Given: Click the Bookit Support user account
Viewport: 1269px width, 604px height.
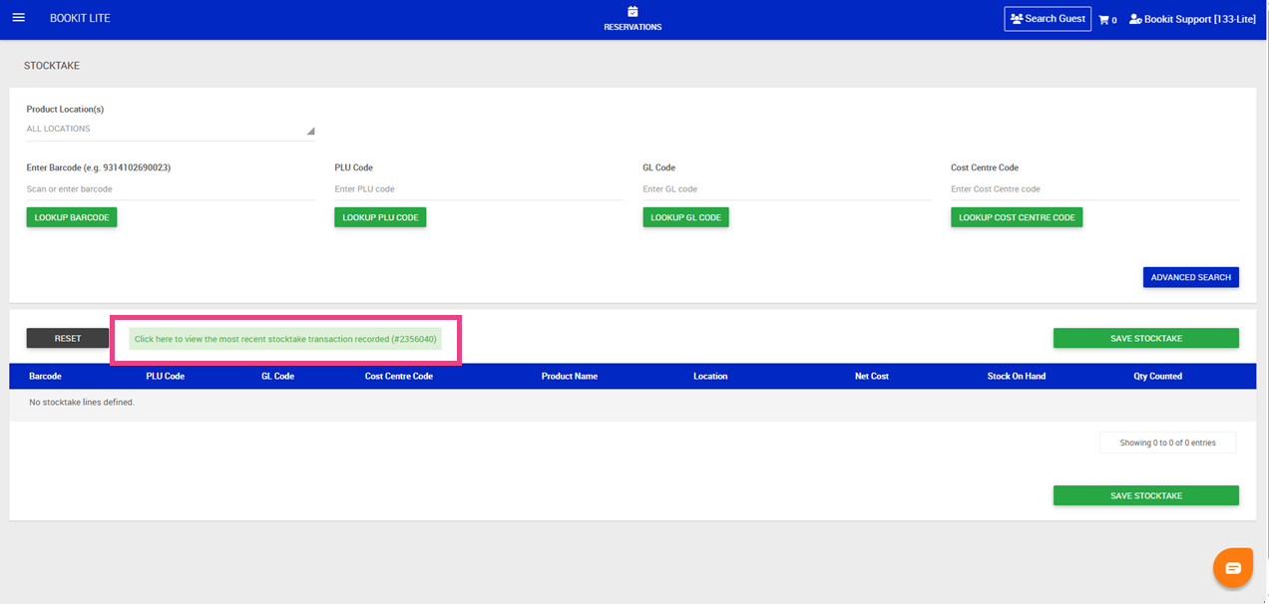Looking at the screenshot, I should tap(1192, 19).
